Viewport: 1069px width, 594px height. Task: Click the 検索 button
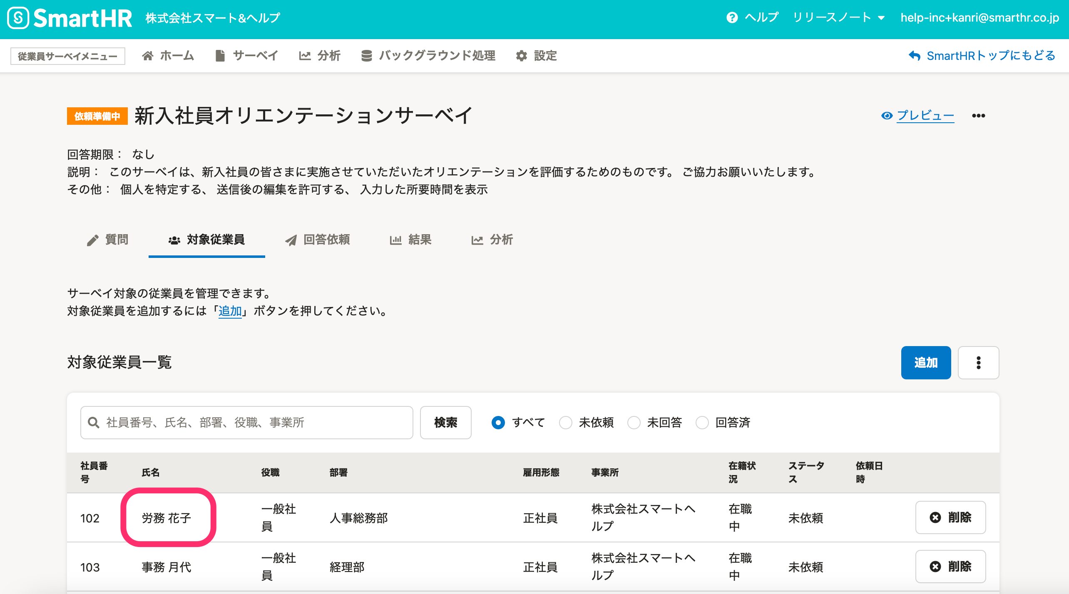click(445, 423)
